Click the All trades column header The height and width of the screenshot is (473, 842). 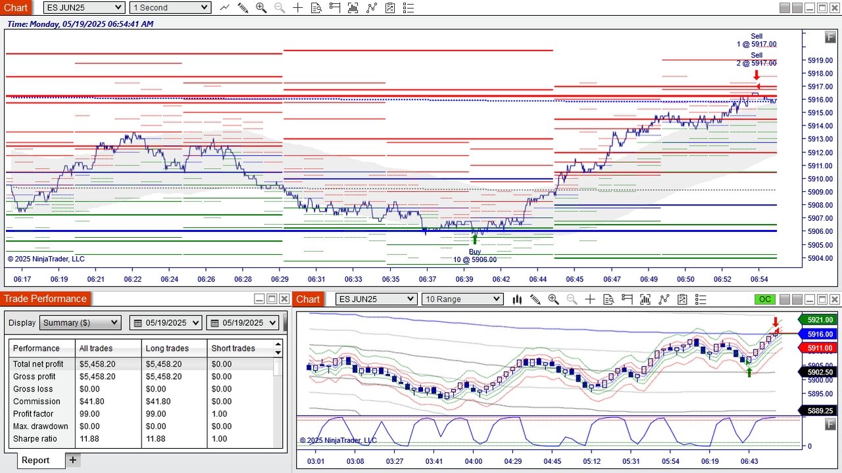tap(109, 348)
